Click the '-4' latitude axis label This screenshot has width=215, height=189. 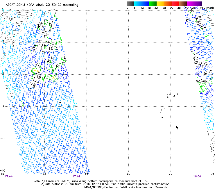2,74
